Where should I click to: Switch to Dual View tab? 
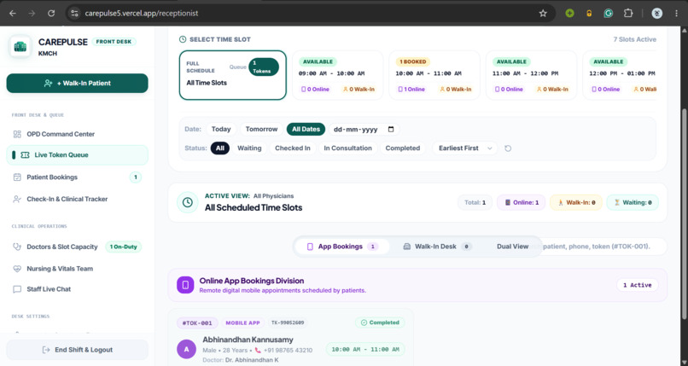click(x=512, y=247)
